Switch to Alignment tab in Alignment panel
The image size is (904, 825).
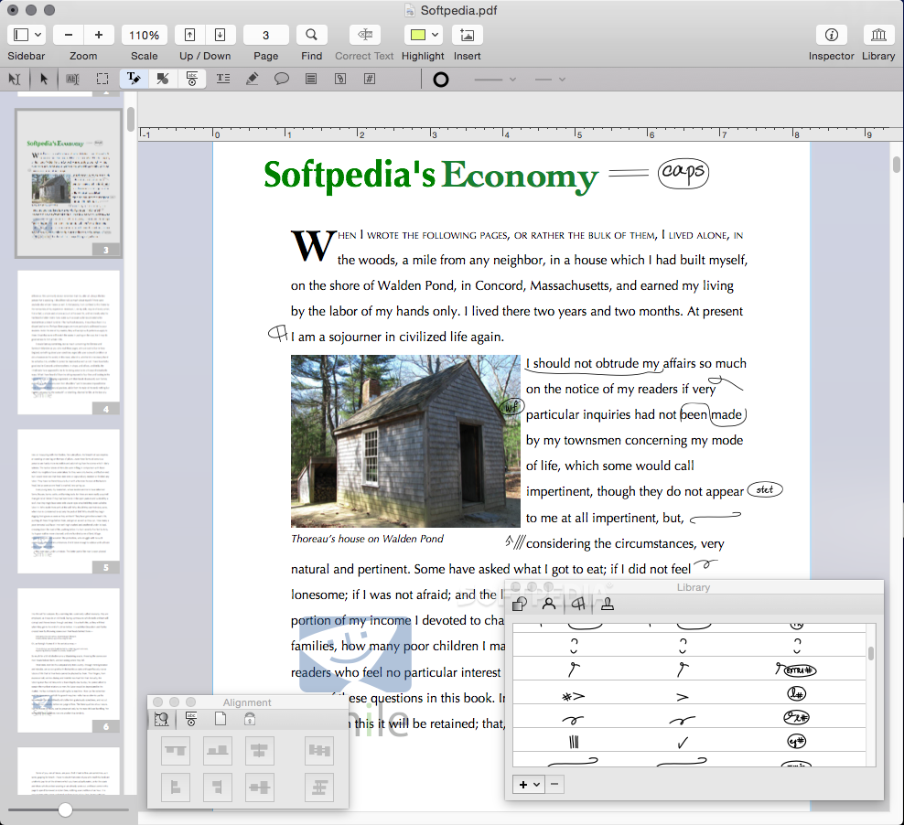click(x=161, y=719)
